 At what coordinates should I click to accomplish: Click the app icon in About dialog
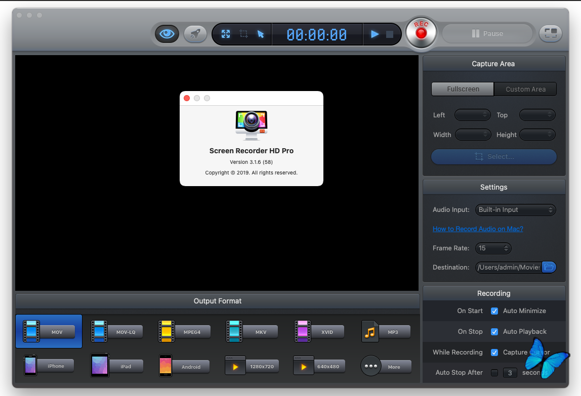(252, 125)
